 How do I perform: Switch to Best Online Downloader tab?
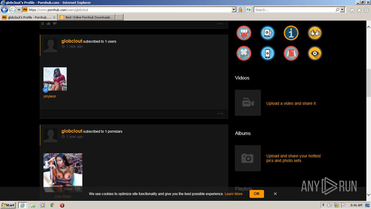86,17
